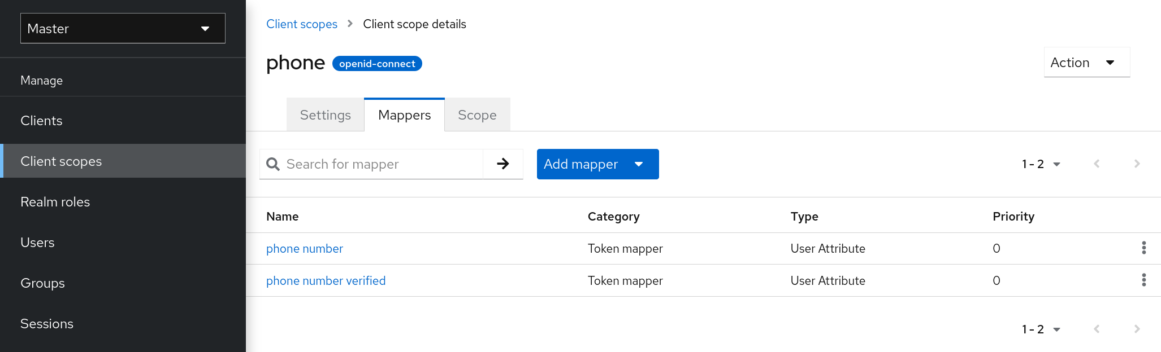Go to next page in top pagination
Screen dimensions: 1161x352
pos(1137,164)
